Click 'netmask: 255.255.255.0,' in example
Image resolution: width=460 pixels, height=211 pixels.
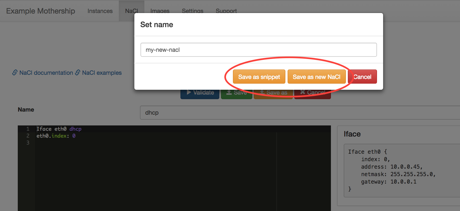point(398,174)
